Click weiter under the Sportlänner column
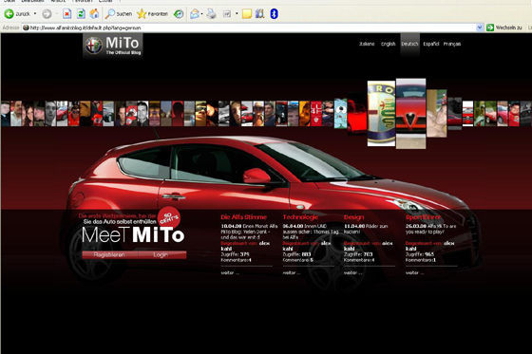 point(414,272)
